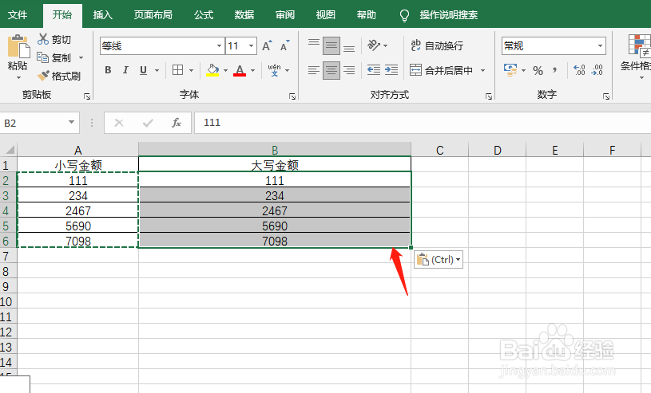The image size is (651, 393).
Task: Open Paste Options (Ctrl) button
Action: coord(439,260)
